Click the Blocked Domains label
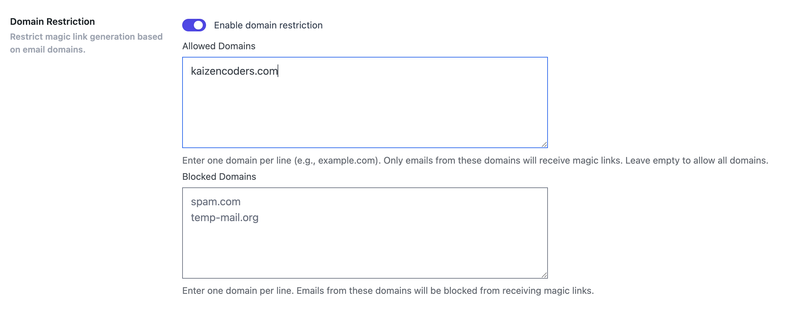This screenshot has width=797, height=314. 219,177
